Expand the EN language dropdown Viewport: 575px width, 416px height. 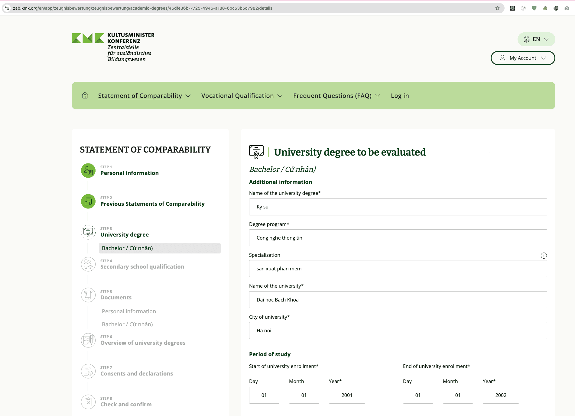[536, 39]
